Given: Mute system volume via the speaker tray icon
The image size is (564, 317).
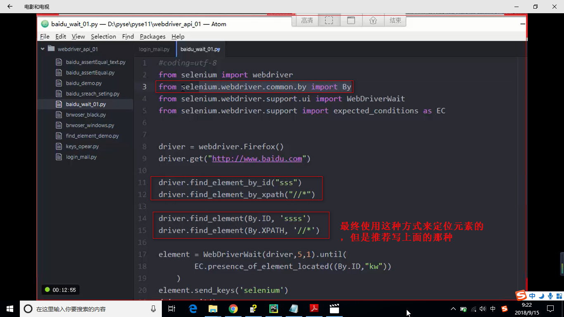Looking at the screenshot, I should 483,309.
